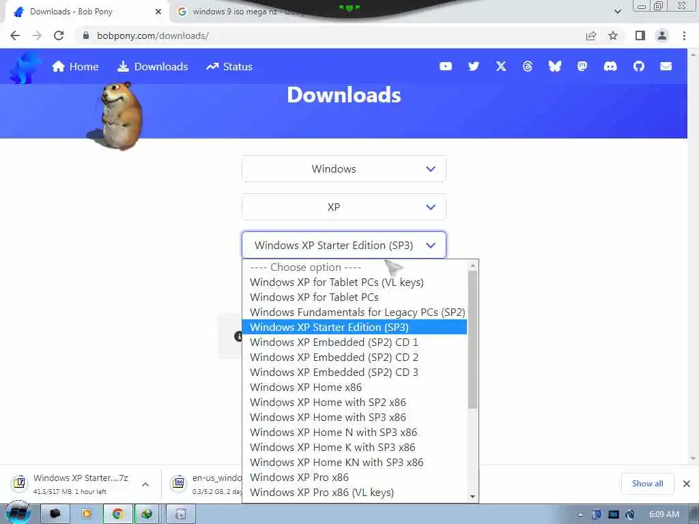
Task: Open the Status page link
Action: coord(229,66)
